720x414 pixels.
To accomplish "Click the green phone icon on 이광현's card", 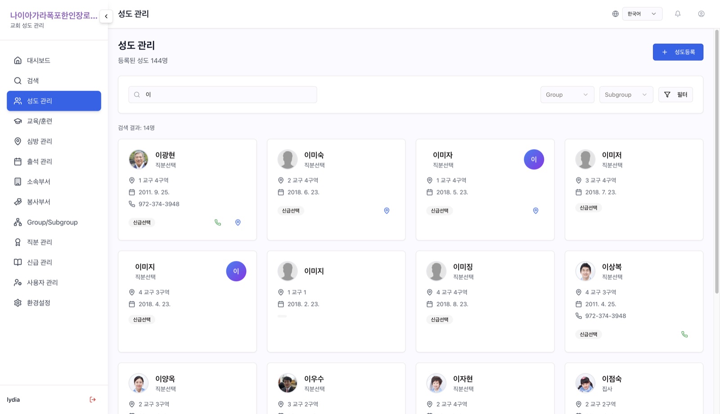I will (x=218, y=222).
